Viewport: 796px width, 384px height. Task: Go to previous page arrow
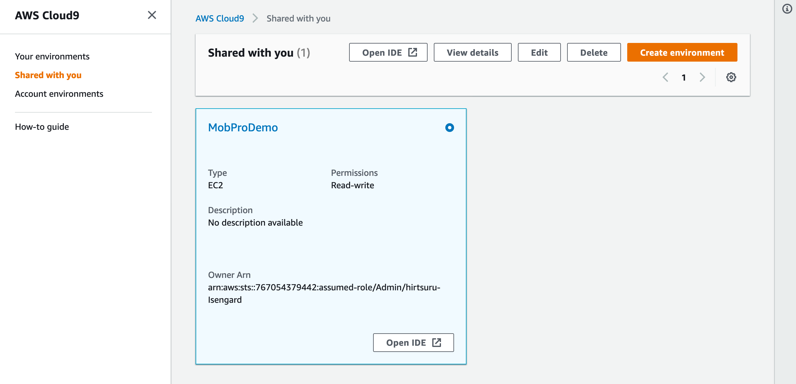tap(666, 77)
